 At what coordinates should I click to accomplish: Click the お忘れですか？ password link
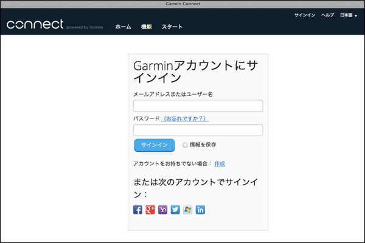click(x=184, y=118)
